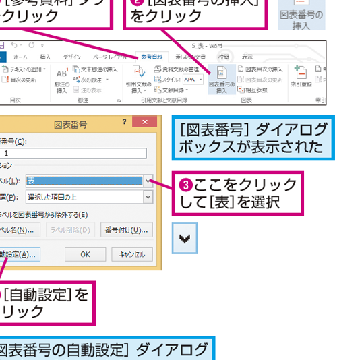Click the help question mark in 図表番号 dialog
This screenshot has width=364, height=360.
tap(125, 121)
